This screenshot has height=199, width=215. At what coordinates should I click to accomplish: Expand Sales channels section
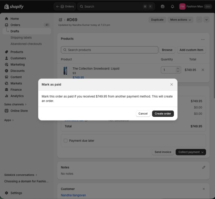point(15,105)
